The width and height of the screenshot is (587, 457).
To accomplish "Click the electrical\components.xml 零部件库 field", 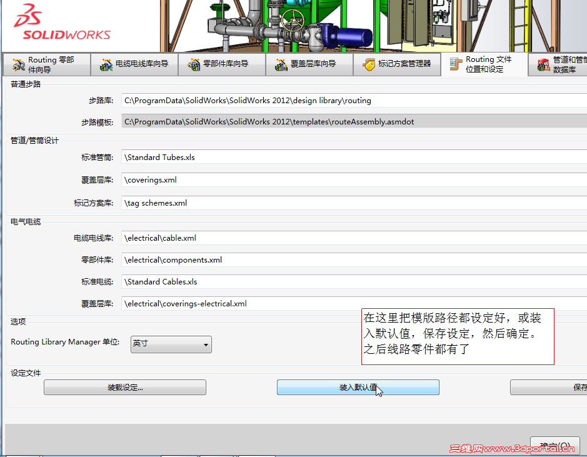I will [354, 259].
